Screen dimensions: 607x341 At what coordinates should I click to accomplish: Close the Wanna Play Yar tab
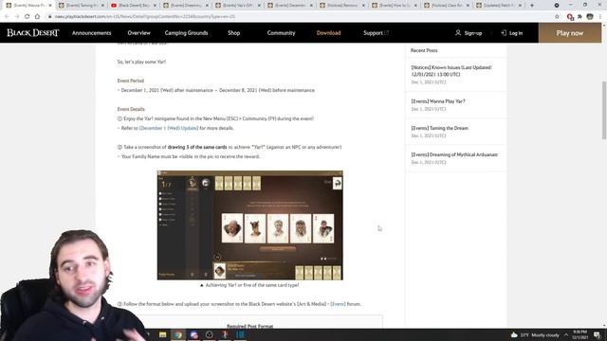[x=50, y=6]
